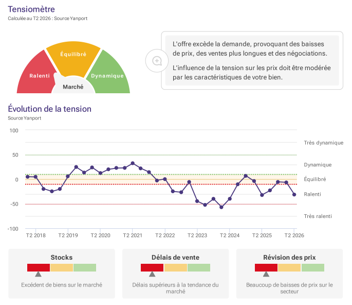Click 'Délais supérieurs à la tendance' description
This screenshot has height=305, width=352.
(x=175, y=288)
